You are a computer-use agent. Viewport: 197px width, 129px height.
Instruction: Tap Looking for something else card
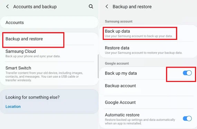point(49,101)
